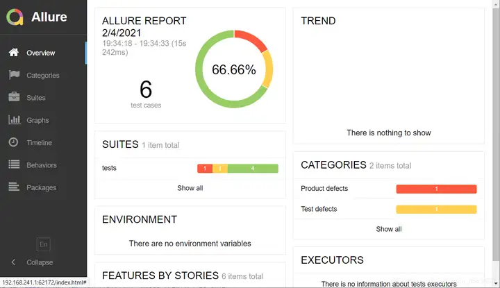500x288 pixels.
Task: Click the yellow arc of the donut chart
Action: 268,69
